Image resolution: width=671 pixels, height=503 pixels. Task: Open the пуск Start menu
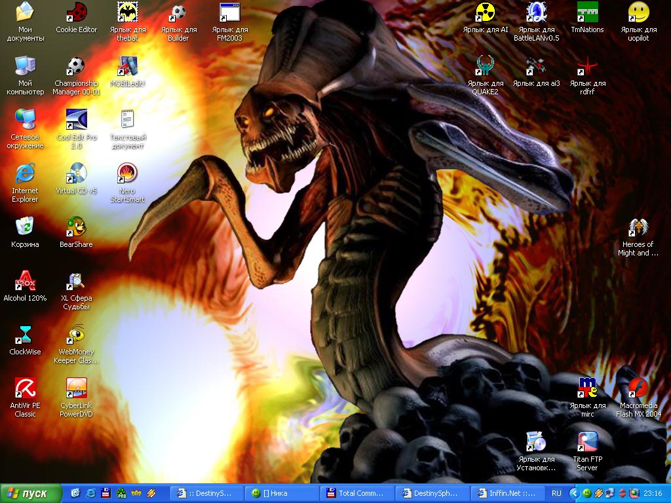tap(30, 494)
